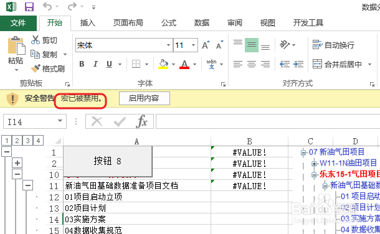
Task: Increase indent
Action: pos(298,64)
